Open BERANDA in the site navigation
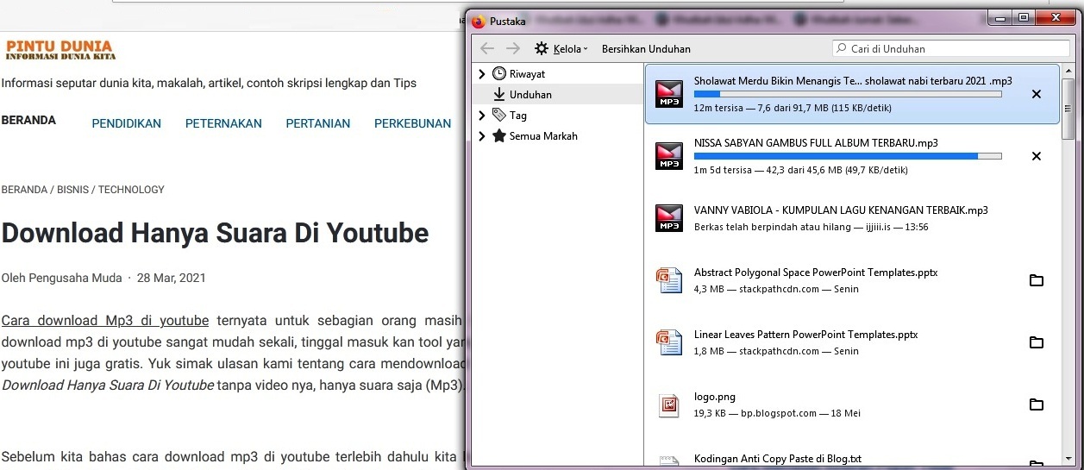 coord(28,121)
